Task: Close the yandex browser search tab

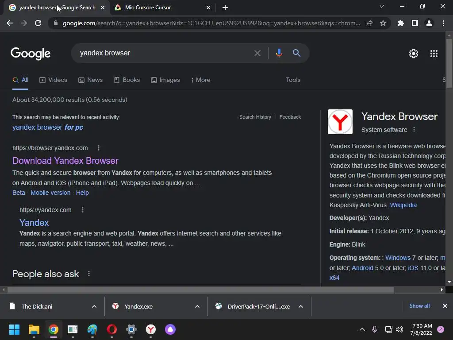Action: click(x=103, y=8)
